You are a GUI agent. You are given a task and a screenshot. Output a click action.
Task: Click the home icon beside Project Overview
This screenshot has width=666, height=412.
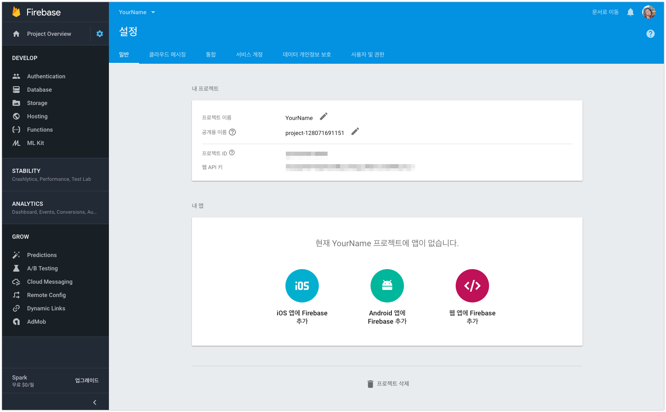point(16,34)
